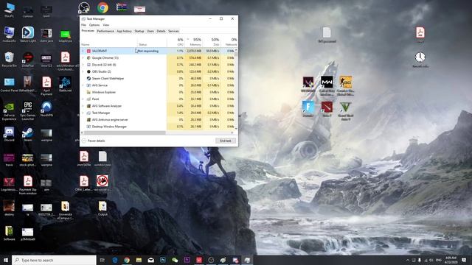Expand the AVG Software Analyzer row
Image resolution: width=472 pixels, height=265 pixels.
click(83, 106)
